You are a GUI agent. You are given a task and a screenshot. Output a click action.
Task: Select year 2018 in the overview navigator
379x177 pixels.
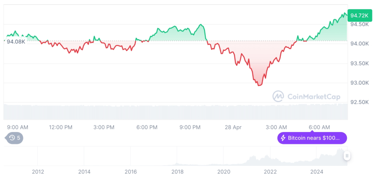tap(177, 171)
